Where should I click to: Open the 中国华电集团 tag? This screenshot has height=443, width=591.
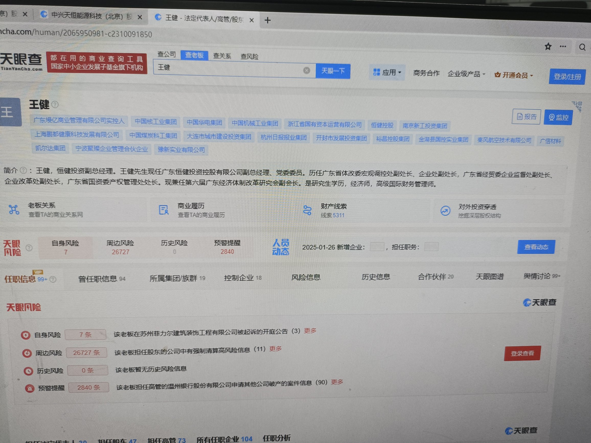click(204, 123)
